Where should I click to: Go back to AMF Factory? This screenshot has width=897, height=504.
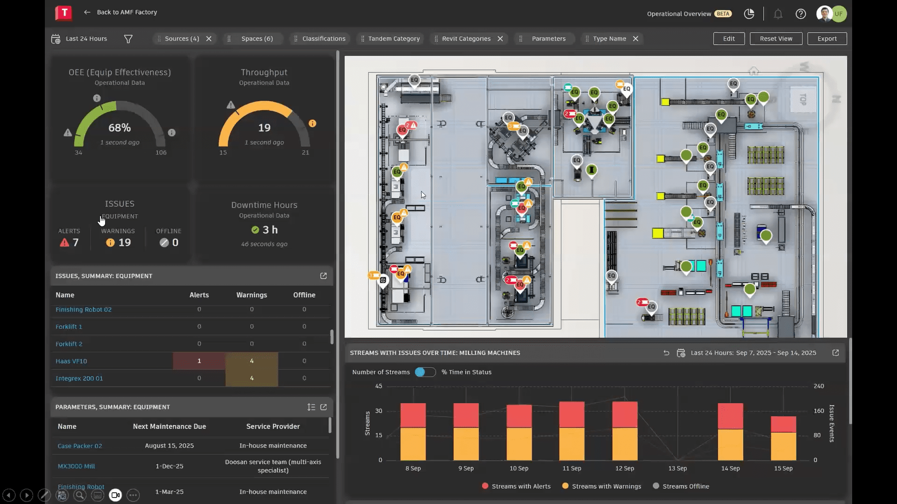click(x=121, y=12)
